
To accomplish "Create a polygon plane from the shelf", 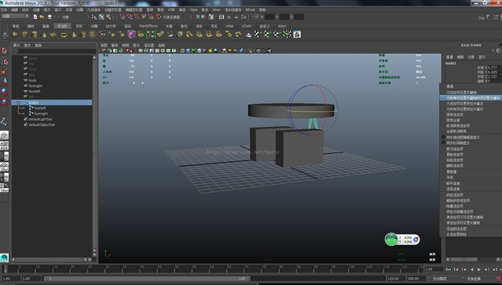I will point(54,34).
